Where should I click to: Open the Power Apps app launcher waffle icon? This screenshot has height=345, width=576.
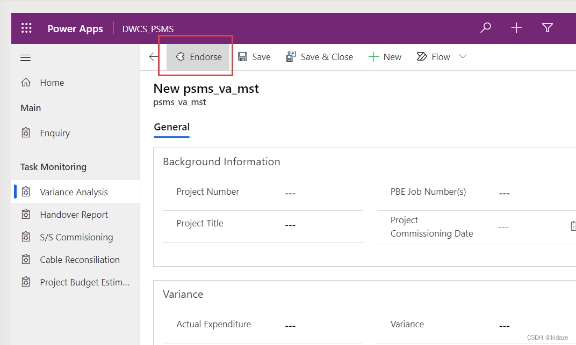coord(26,28)
